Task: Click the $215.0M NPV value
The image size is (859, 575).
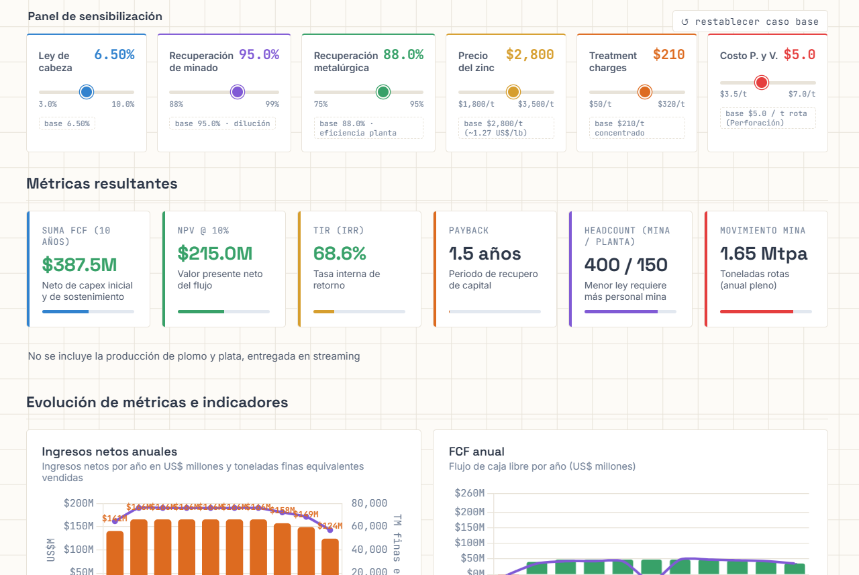Action: point(215,253)
